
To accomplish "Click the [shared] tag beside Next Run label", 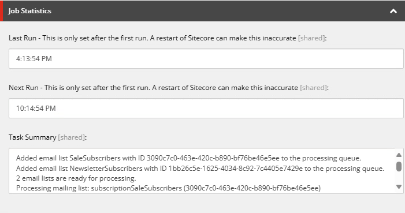I will pyautogui.click(x=313, y=88).
